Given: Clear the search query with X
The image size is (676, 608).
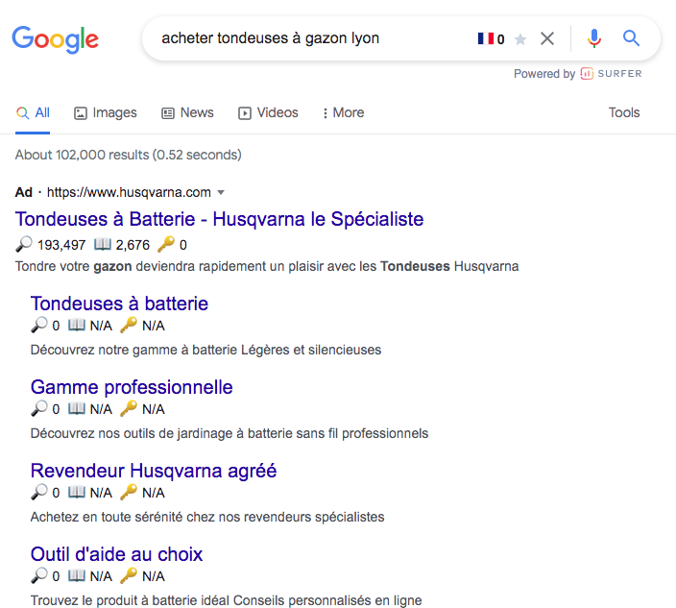Looking at the screenshot, I should pos(547,38).
